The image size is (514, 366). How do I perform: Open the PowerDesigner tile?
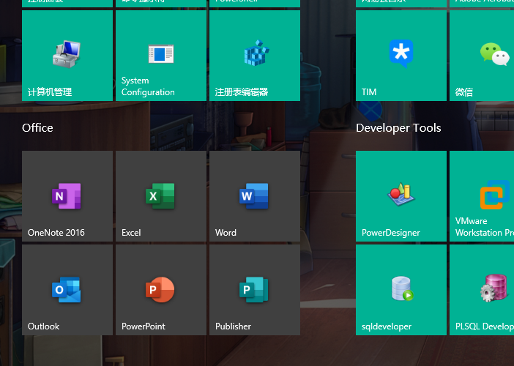401,196
